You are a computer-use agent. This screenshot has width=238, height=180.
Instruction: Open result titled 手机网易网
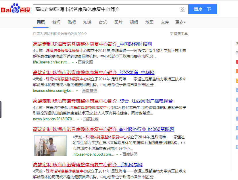88,165
